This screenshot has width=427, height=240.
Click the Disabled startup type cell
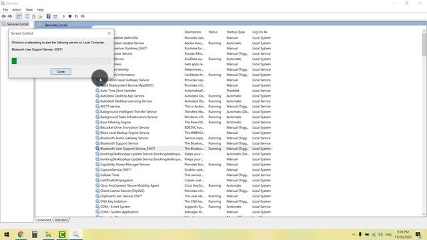[x=233, y=91]
